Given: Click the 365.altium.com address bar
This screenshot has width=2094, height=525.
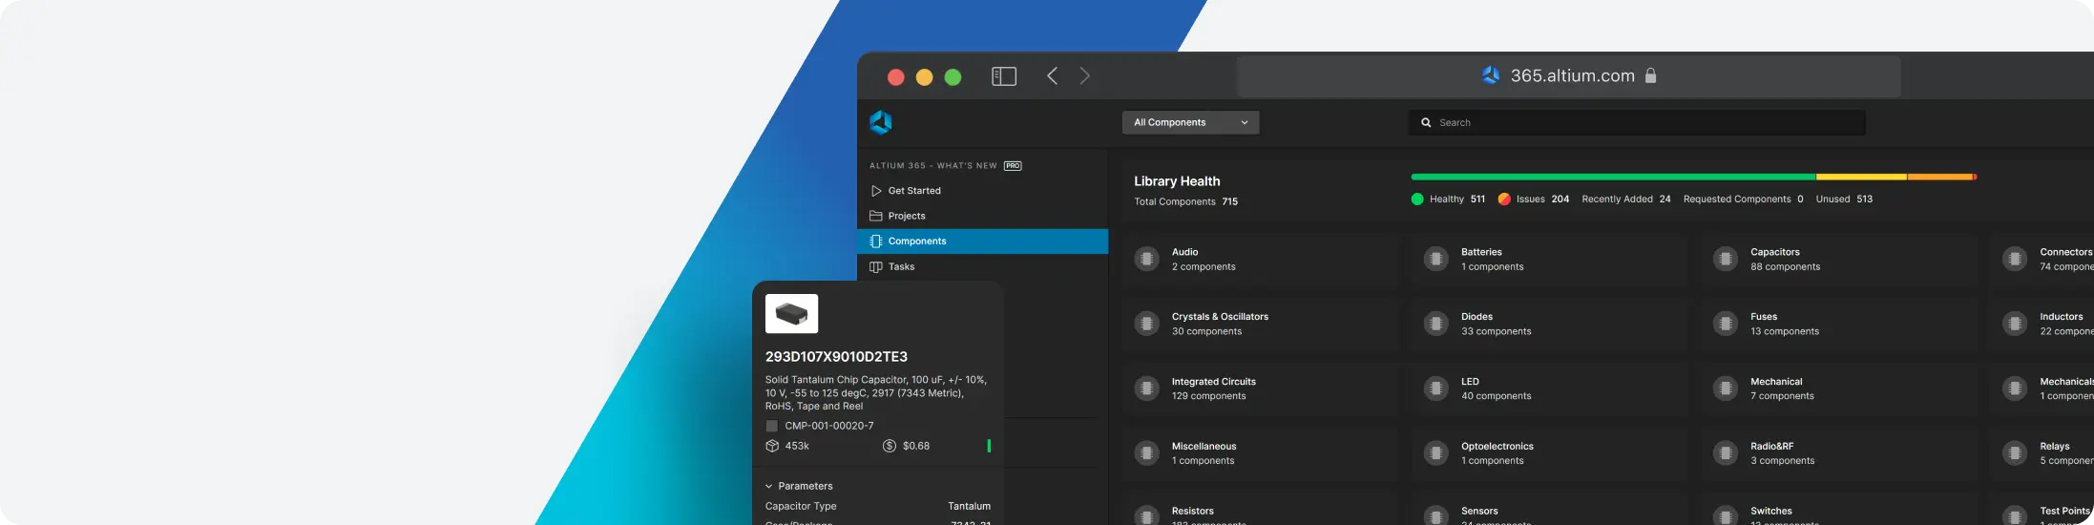Looking at the screenshot, I should [1569, 75].
